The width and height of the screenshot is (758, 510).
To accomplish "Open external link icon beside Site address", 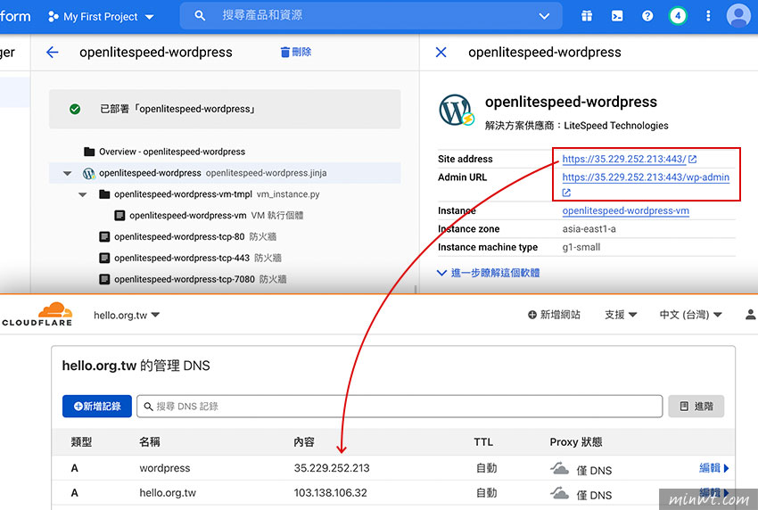I will coord(692,159).
